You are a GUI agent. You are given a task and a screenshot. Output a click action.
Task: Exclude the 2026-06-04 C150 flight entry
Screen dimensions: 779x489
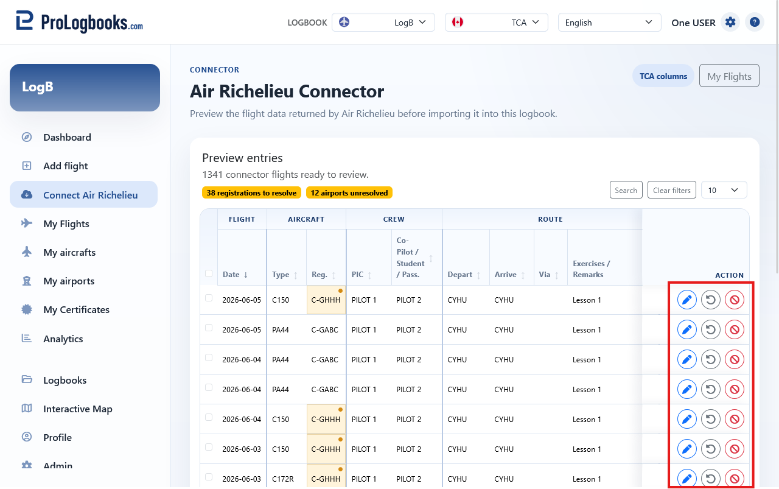735,419
